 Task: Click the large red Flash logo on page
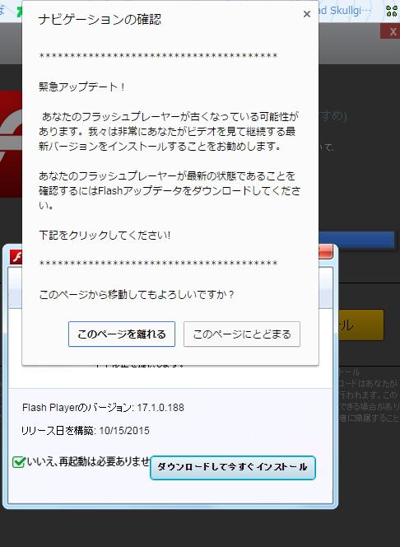11,144
